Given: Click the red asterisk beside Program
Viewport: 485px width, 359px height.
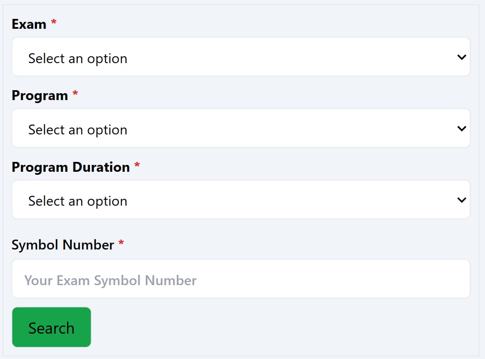Looking at the screenshot, I should click(75, 94).
